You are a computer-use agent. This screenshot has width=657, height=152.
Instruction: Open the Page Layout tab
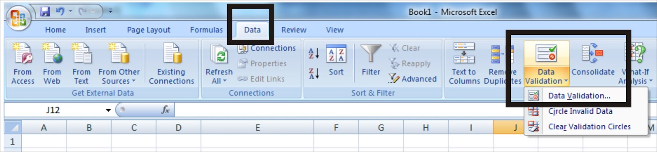click(149, 30)
